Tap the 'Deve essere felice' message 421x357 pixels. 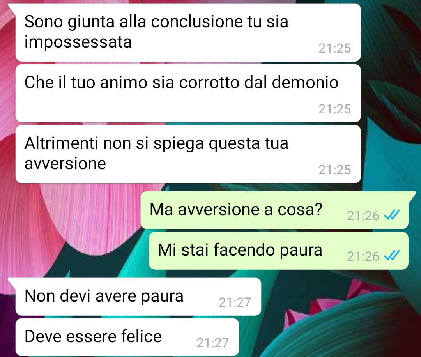(127, 337)
